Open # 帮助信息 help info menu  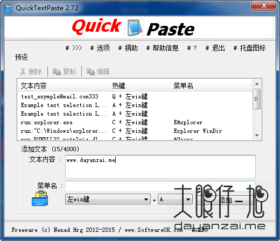coord(162,48)
